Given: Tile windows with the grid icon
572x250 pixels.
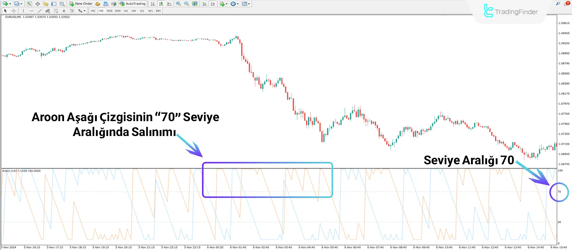Looking at the screenshot, I should (x=195, y=4).
